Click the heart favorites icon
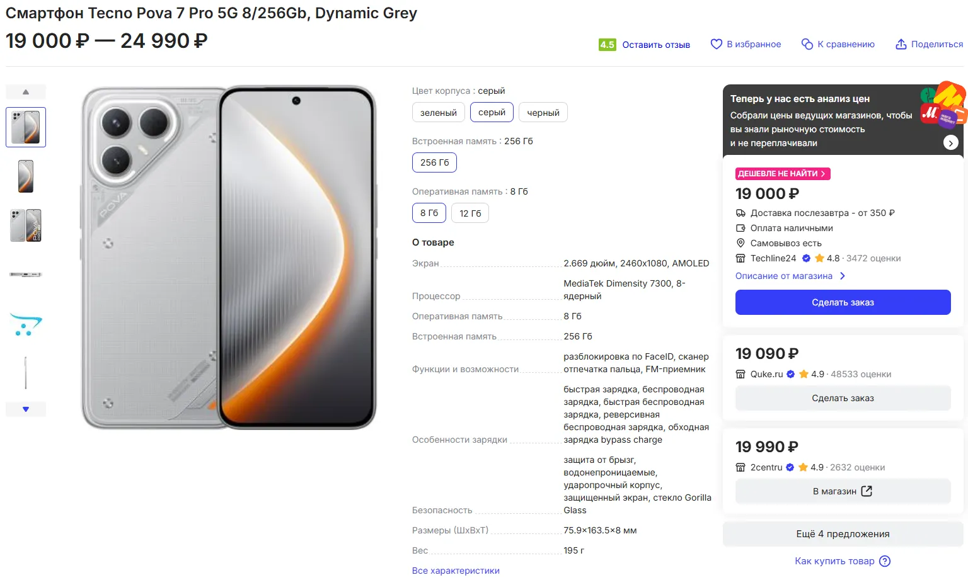The image size is (968, 580). point(716,44)
